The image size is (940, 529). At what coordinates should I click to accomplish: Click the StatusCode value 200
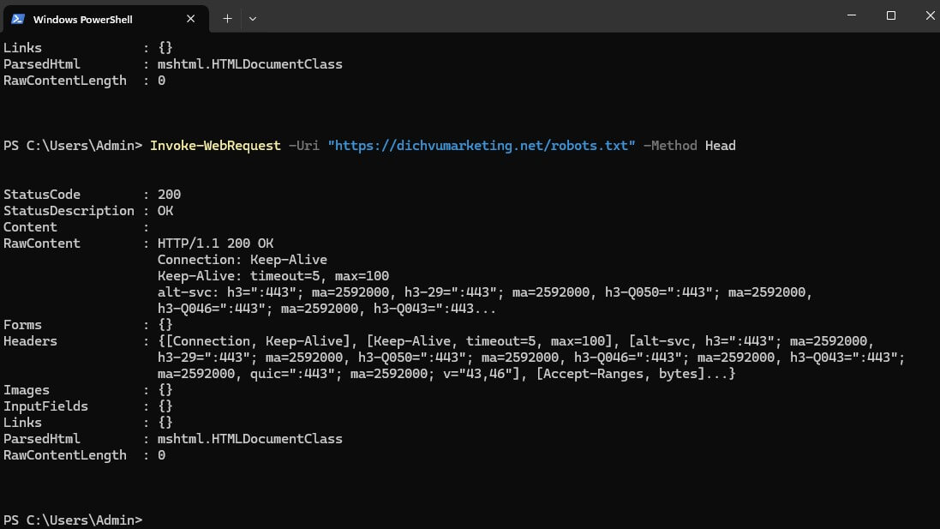coord(169,195)
